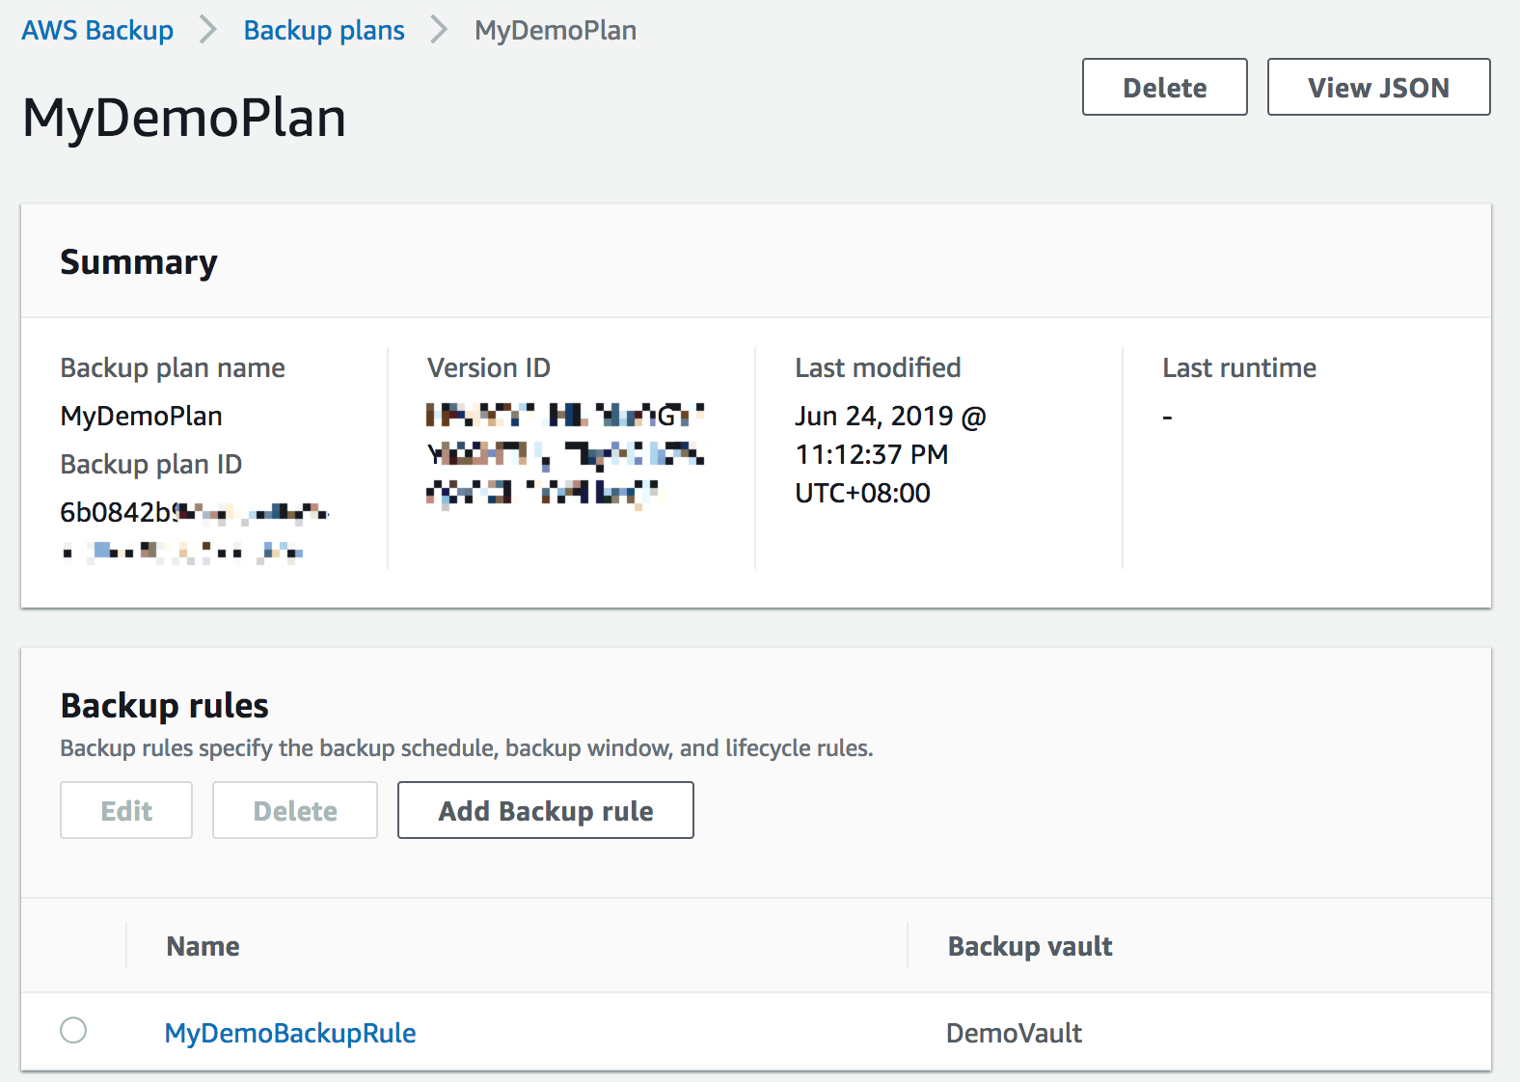Click the Summary section heading
Screen dimensions: 1520x1082
(139, 262)
